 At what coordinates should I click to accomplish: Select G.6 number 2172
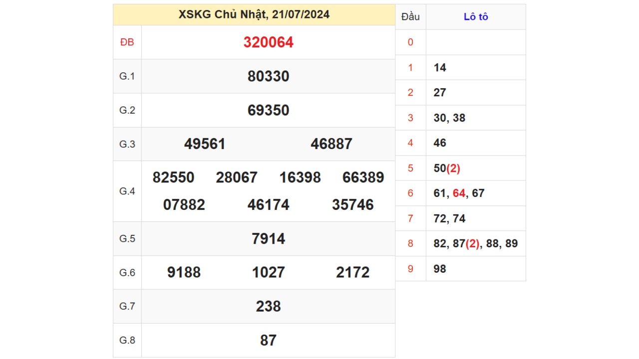click(353, 272)
